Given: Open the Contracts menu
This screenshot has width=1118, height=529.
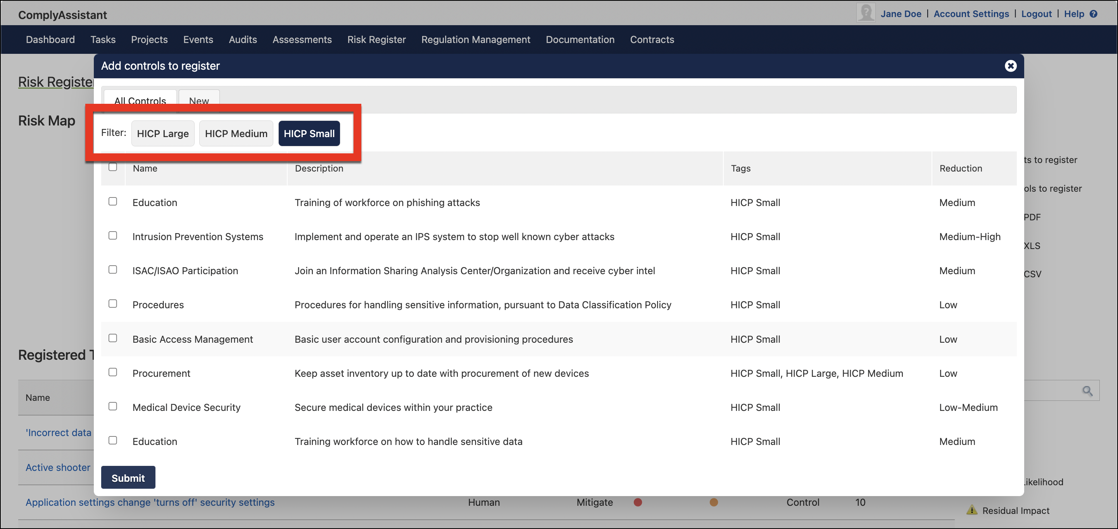Looking at the screenshot, I should point(652,40).
